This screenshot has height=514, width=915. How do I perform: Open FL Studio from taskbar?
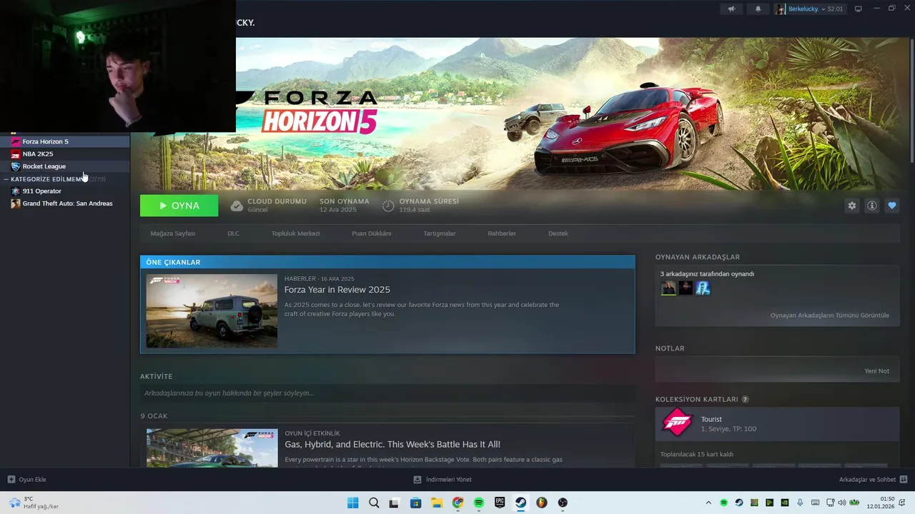point(542,503)
